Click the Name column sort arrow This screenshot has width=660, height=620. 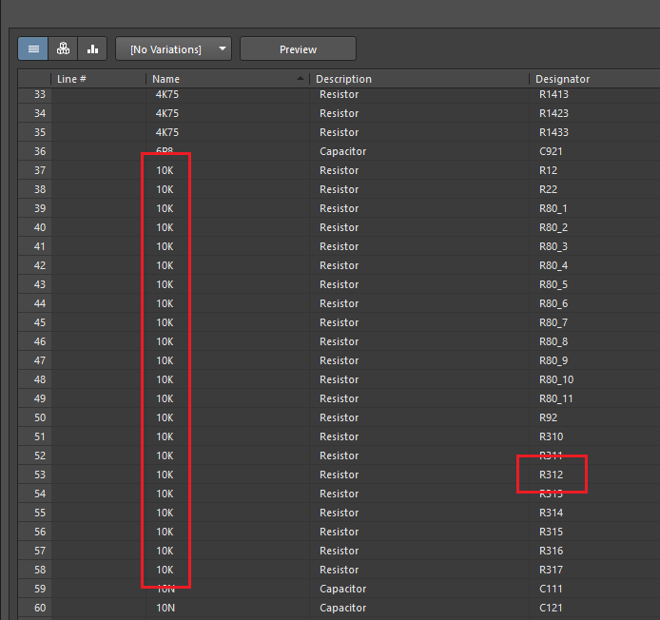click(x=301, y=78)
